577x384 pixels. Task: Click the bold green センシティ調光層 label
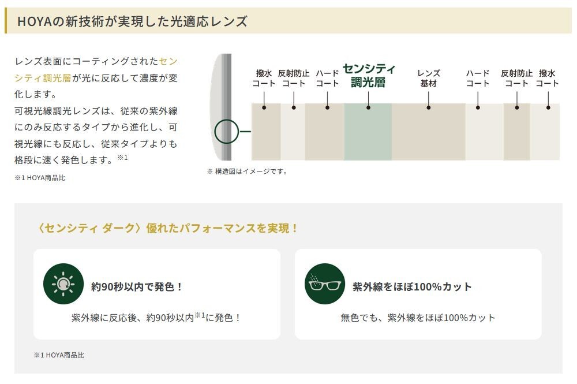pyautogui.click(x=369, y=76)
